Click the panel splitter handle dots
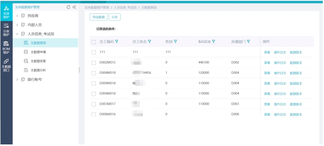The image size is (324, 146). [x=79, y=70]
